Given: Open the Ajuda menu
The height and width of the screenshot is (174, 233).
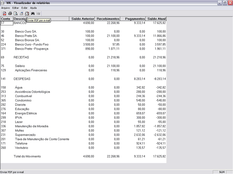Looking at the screenshot, I should tap(33, 8).
